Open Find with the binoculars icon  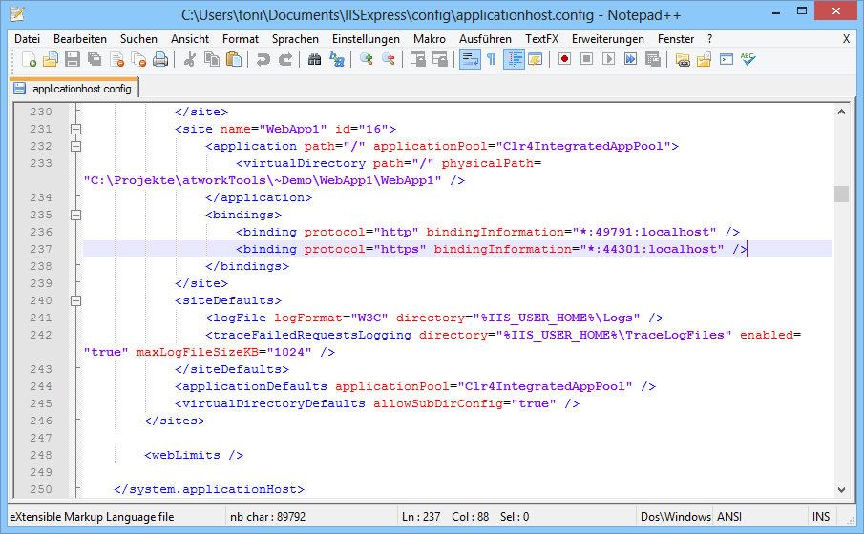point(315,59)
